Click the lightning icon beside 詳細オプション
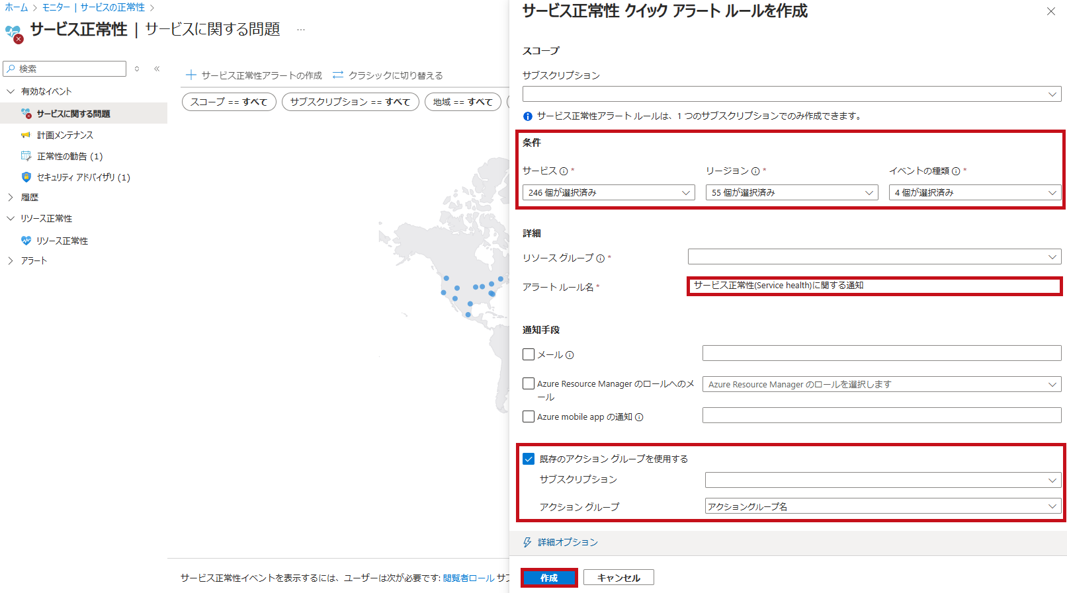The image size is (1067, 593). pyautogui.click(x=527, y=542)
